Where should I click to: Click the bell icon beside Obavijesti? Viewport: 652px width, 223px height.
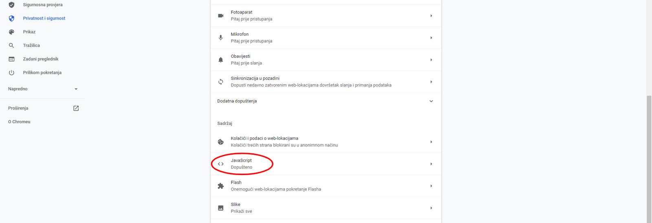220,60
